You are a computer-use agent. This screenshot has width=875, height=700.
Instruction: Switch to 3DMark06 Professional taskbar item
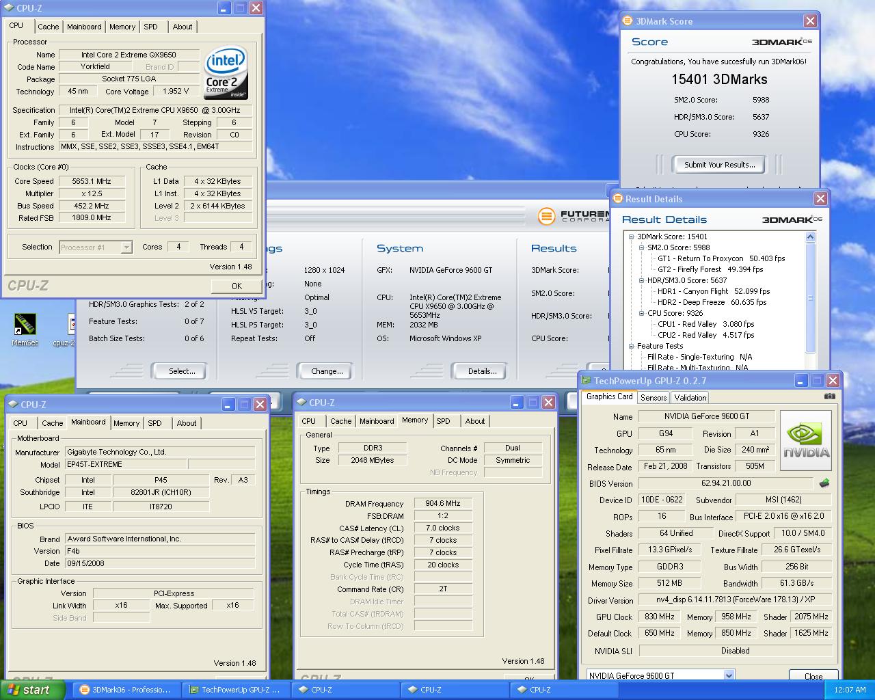(x=127, y=690)
